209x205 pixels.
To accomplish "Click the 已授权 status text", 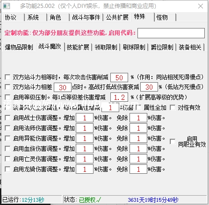I will [x=90, y=200].
